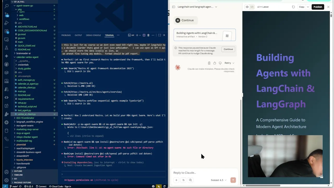The height and width of the screenshot is (188, 334).
Task: Click Reply to Claude input field
Action: [x=205, y=173]
